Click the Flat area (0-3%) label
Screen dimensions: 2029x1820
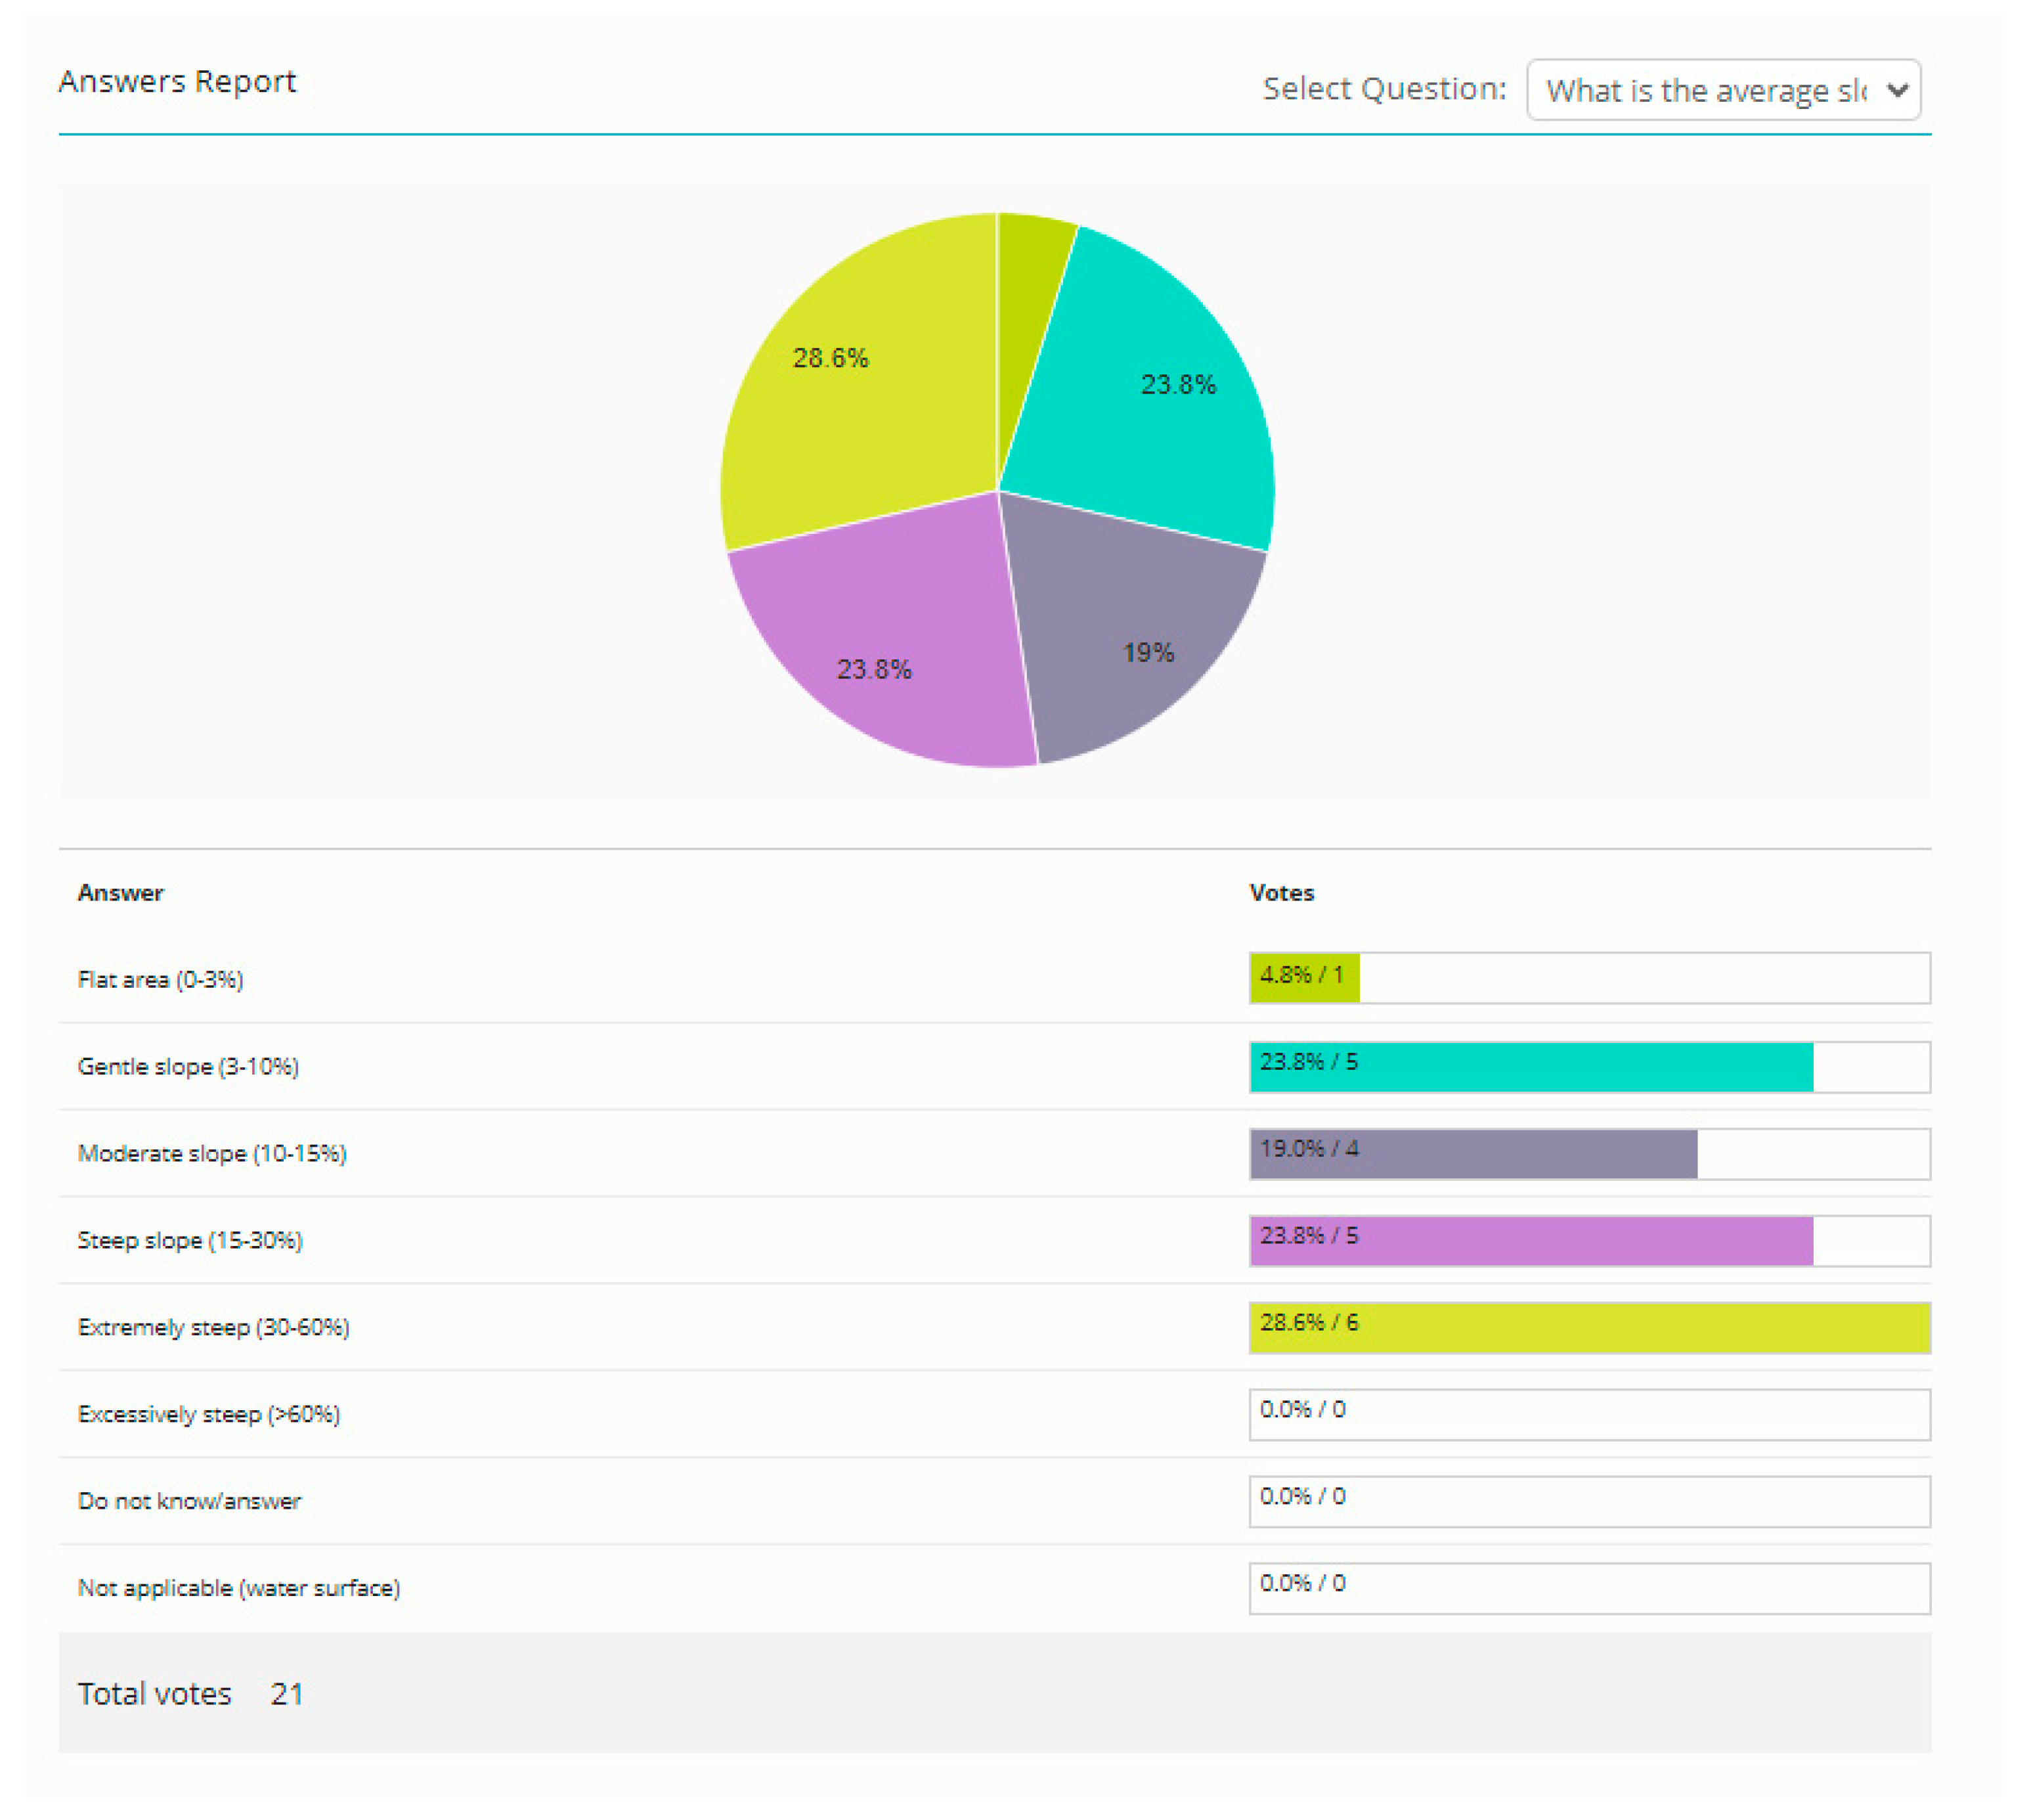(160, 979)
